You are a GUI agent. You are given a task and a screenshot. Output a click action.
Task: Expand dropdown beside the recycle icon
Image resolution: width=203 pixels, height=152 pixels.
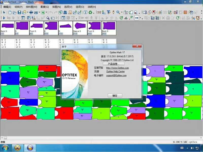94,13
